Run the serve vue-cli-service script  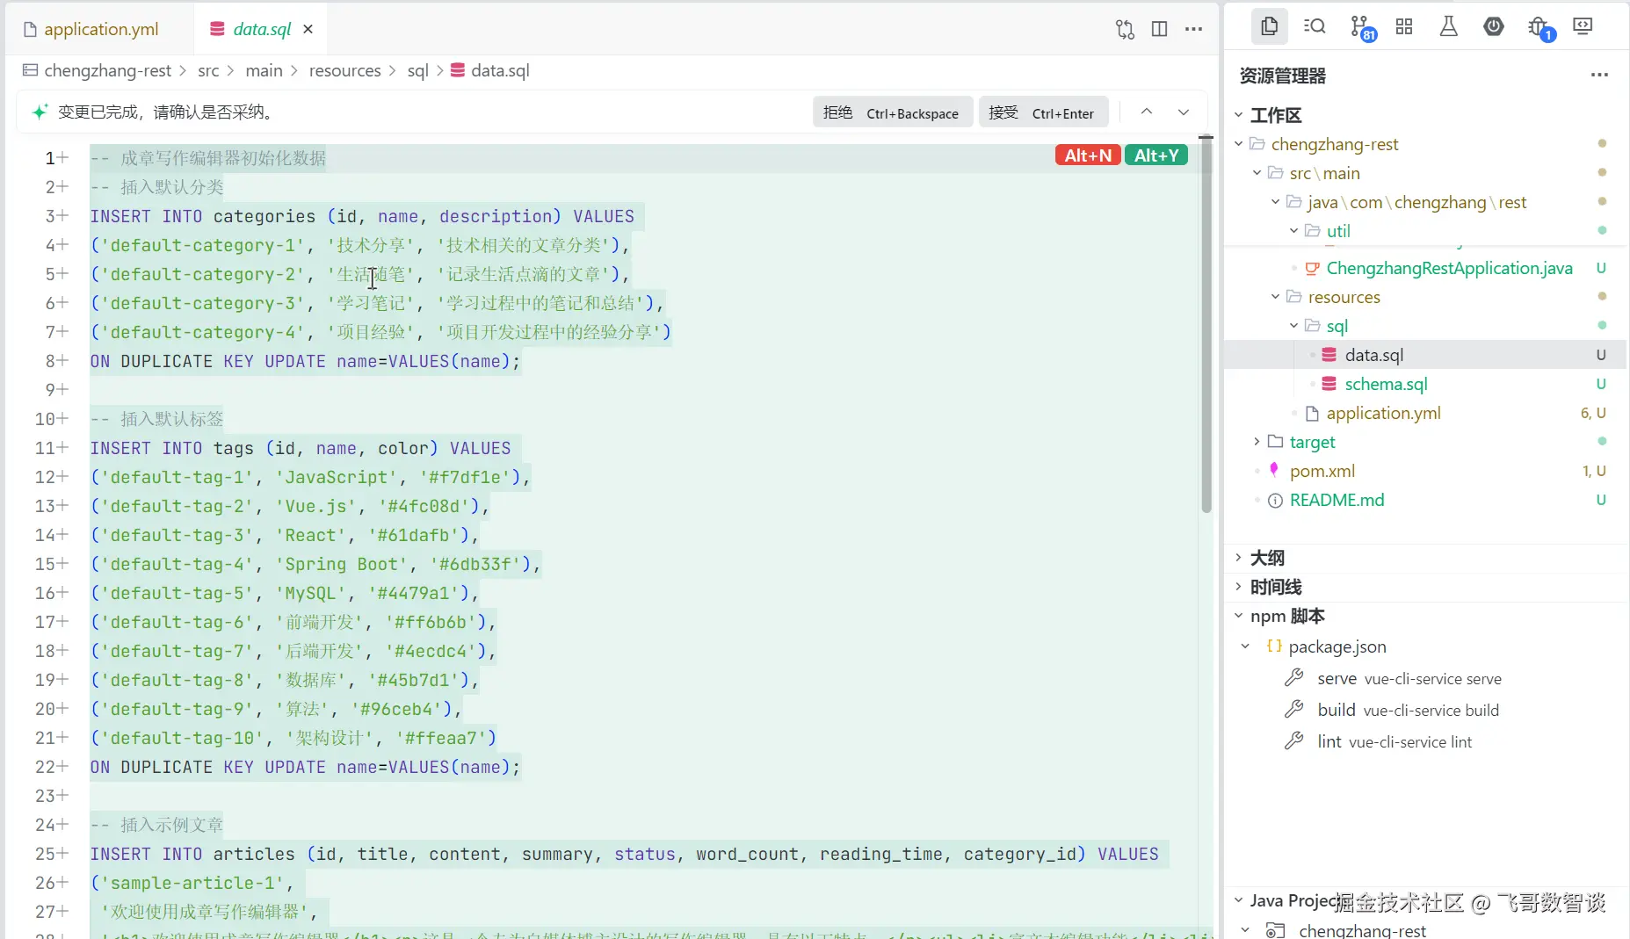pos(1409,678)
